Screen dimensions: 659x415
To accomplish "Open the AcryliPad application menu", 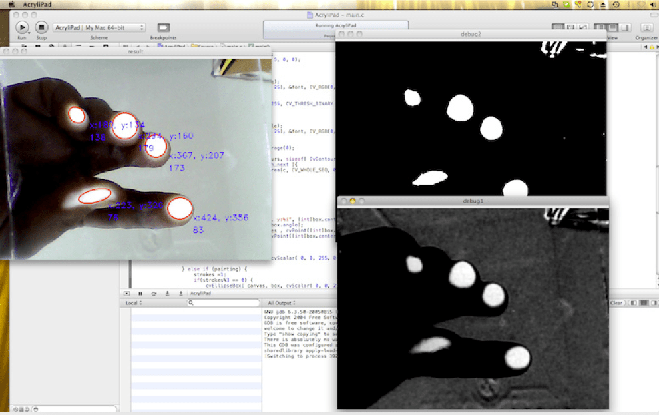I will click(x=37, y=4).
